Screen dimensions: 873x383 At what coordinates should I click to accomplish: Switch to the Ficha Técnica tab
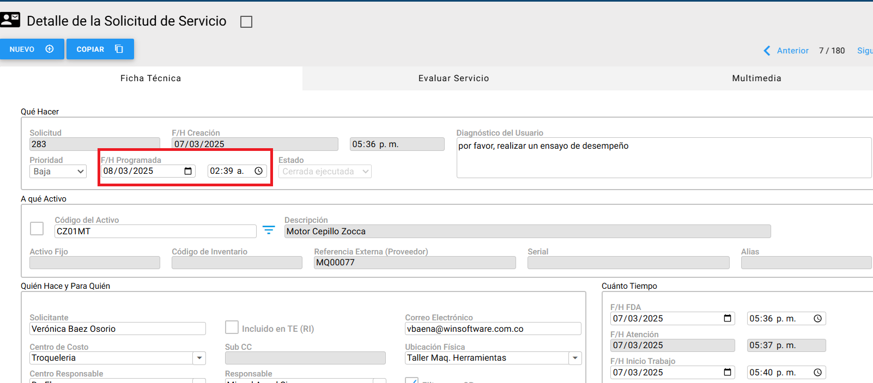[151, 78]
